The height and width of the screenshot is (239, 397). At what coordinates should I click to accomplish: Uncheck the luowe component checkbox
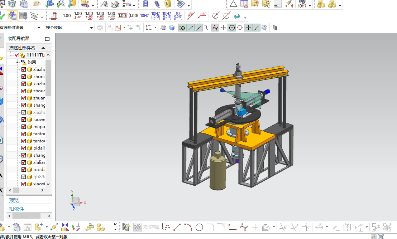[24, 119]
